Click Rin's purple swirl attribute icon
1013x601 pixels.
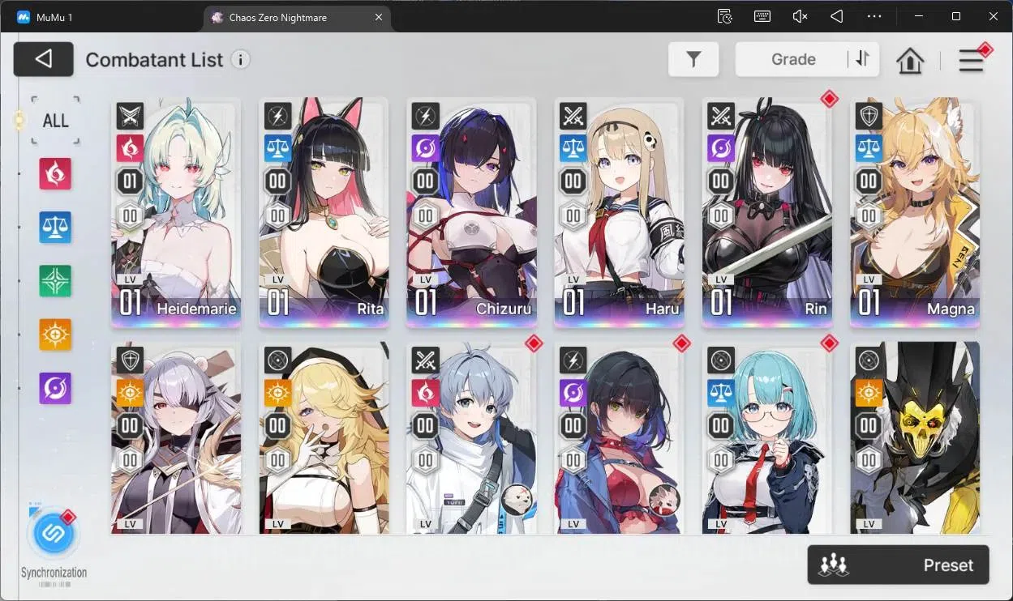pos(720,148)
